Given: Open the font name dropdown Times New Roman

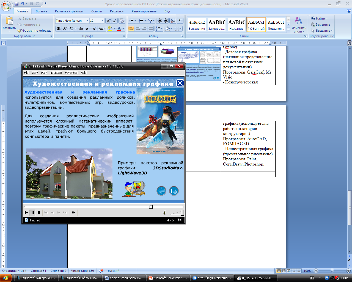Looking at the screenshot, I should tap(87, 21).
